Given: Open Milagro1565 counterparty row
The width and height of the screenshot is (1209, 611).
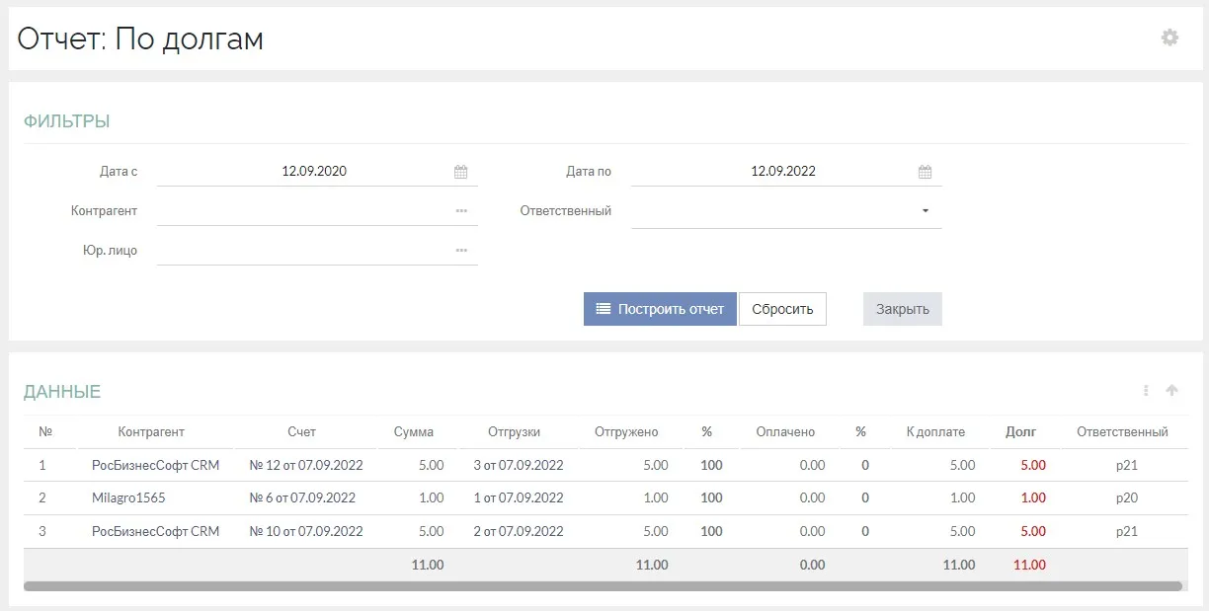Looking at the screenshot, I should pos(128,498).
